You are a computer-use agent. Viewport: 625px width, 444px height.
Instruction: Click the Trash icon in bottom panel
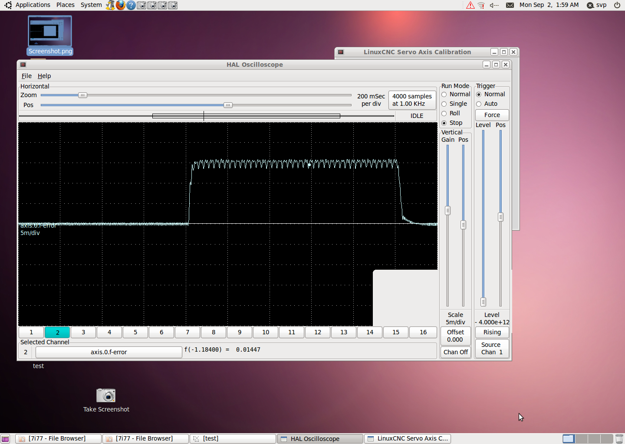[619, 439]
